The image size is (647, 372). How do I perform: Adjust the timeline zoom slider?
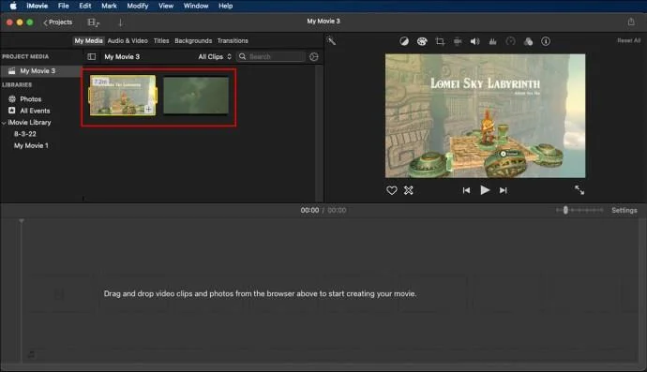565,210
